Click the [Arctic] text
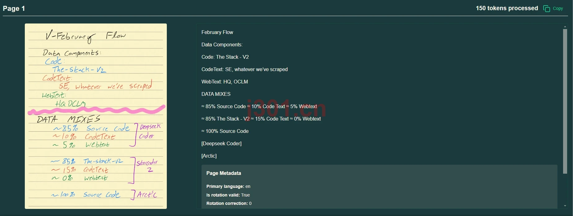The height and width of the screenshot is (216, 573). tap(209, 156)
